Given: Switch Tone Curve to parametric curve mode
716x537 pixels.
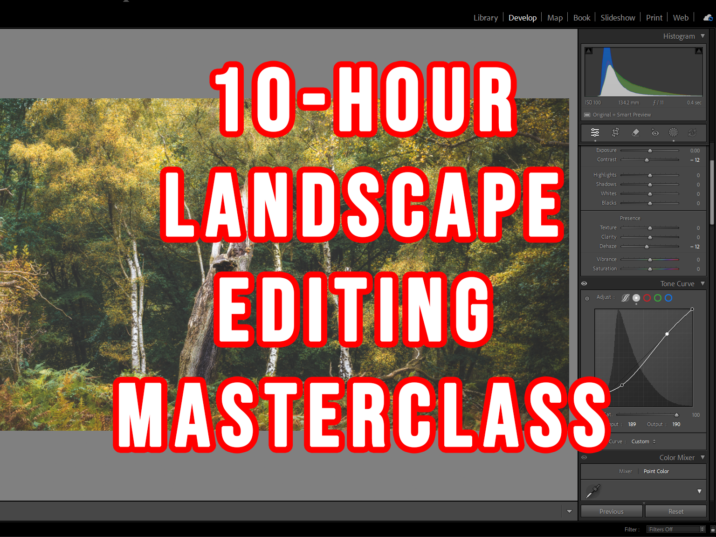Looking at the screenshot, I should 625,297.
